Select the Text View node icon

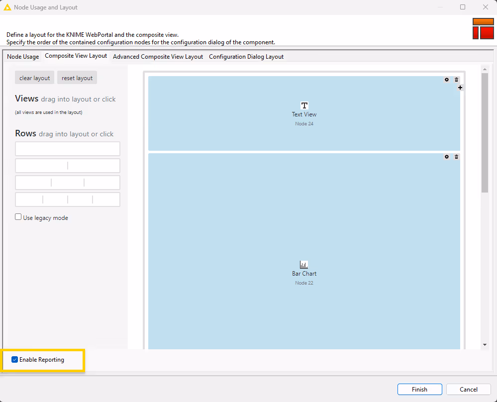(304, 105)
